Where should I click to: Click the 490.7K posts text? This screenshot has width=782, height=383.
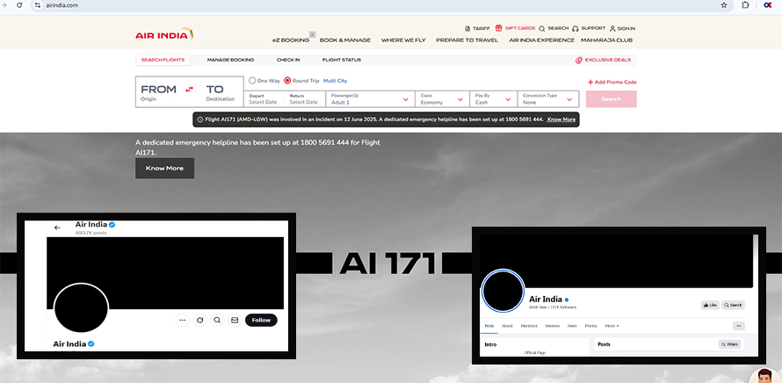tap(91, 233)
